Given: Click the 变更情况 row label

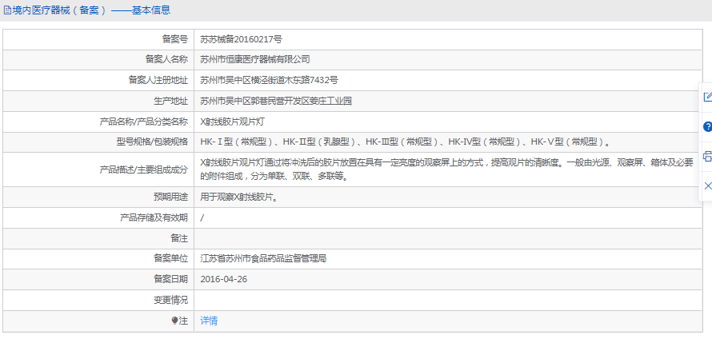Looking at the screenshot, I should click(x=170, y=300).
